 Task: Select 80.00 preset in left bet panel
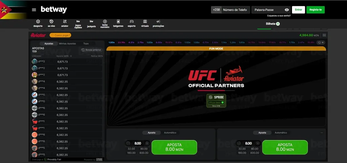click(144, 149)
